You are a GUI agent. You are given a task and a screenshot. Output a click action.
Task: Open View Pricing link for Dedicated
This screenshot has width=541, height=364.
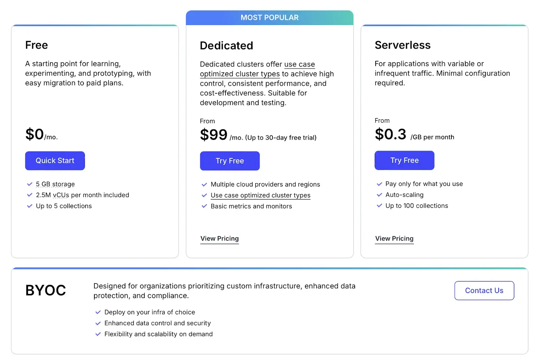pyautogui.click(x=219, y=239)
